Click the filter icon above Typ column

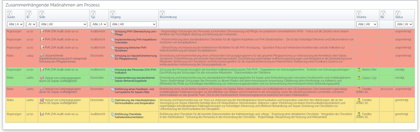point(93,13)
